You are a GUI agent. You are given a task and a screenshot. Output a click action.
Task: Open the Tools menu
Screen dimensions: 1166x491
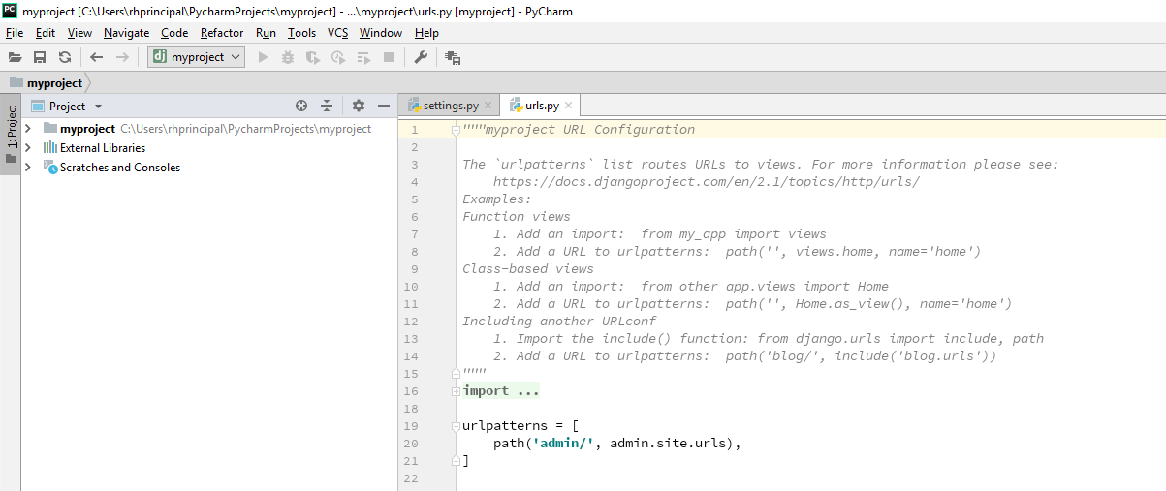pos(302,33)
